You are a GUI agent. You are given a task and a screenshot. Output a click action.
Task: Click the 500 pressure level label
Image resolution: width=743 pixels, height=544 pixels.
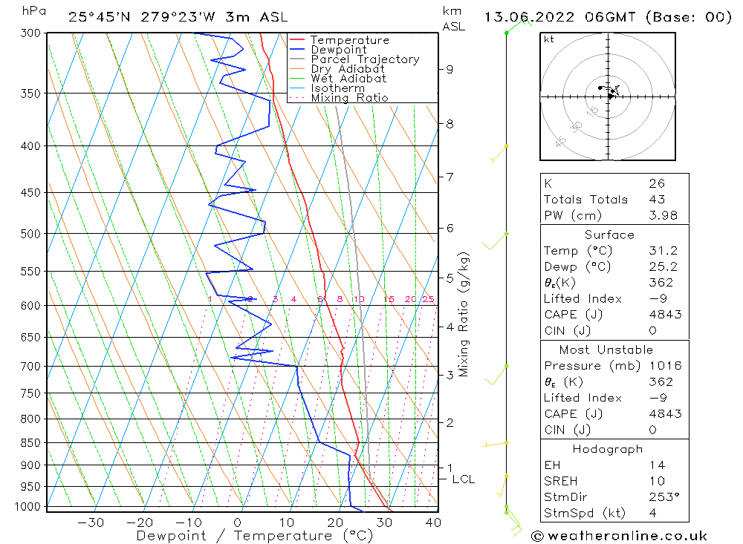click(x=30, y=234)
